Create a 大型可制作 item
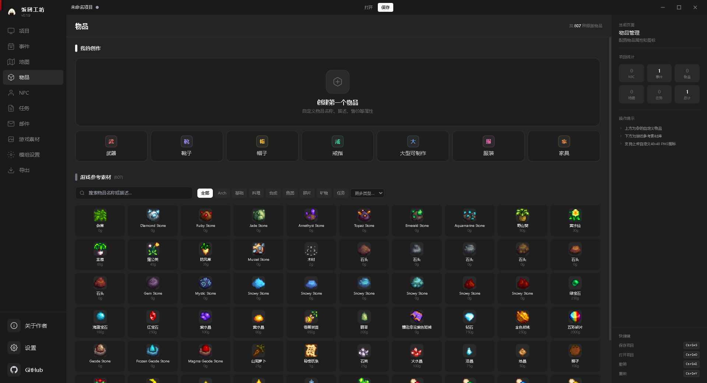Screen dimensions: 707x383 coord(413,146)
